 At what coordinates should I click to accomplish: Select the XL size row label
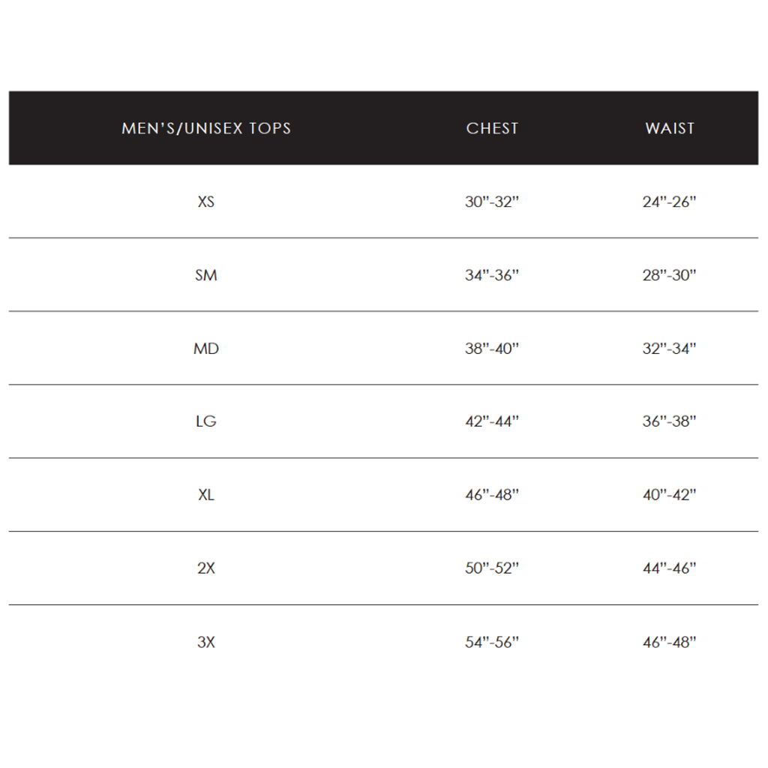(x=206, y=495)
